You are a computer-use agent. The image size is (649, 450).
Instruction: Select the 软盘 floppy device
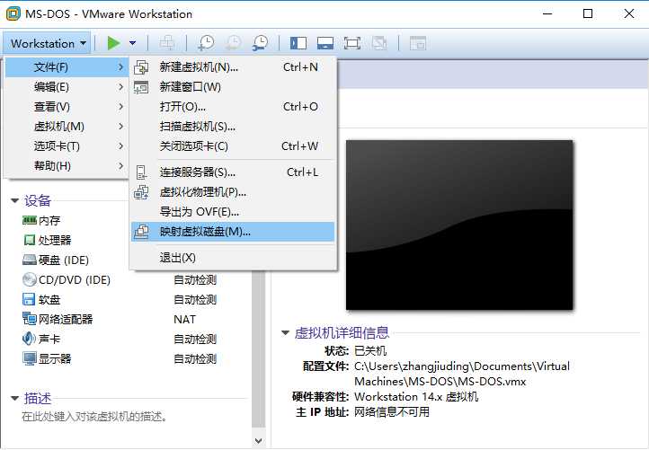41,299
